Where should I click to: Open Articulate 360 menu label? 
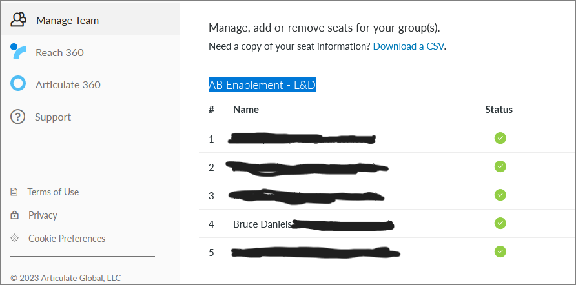click(x=68, y=84)
